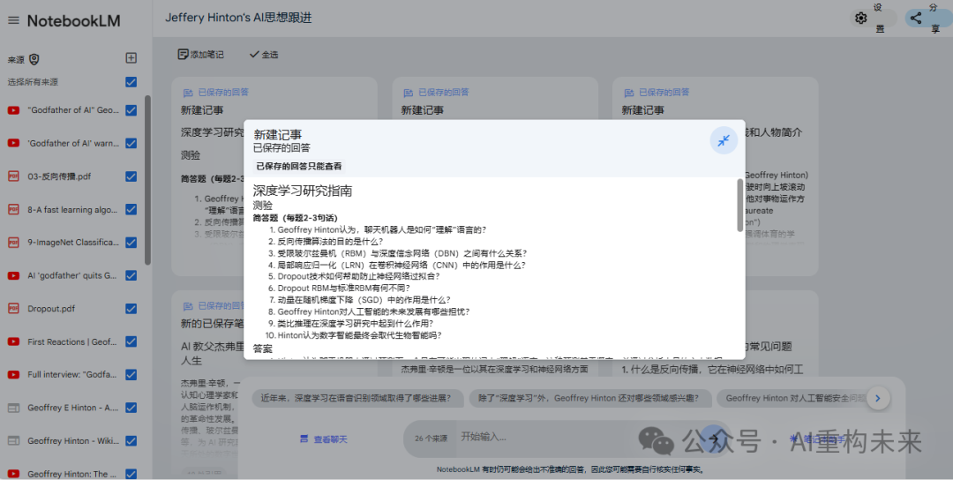Screen dimensions: 953x480
Task: Open source "Godfather of AI" Geo...
Action: [x=73, y=110]
